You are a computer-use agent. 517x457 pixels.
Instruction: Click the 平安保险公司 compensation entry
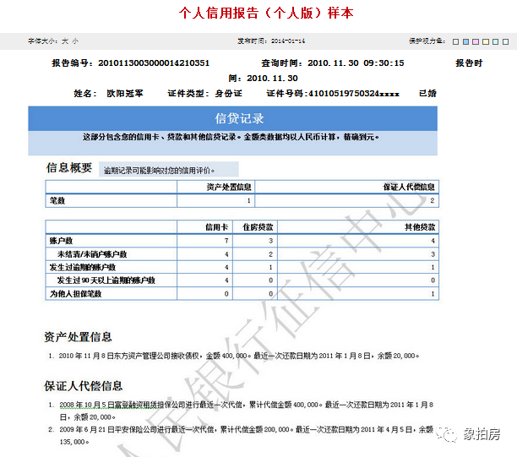coord(241,436)
